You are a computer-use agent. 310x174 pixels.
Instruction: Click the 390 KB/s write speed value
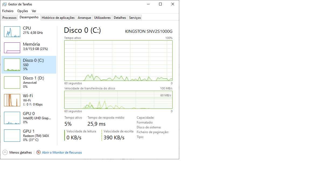(114, 137)
